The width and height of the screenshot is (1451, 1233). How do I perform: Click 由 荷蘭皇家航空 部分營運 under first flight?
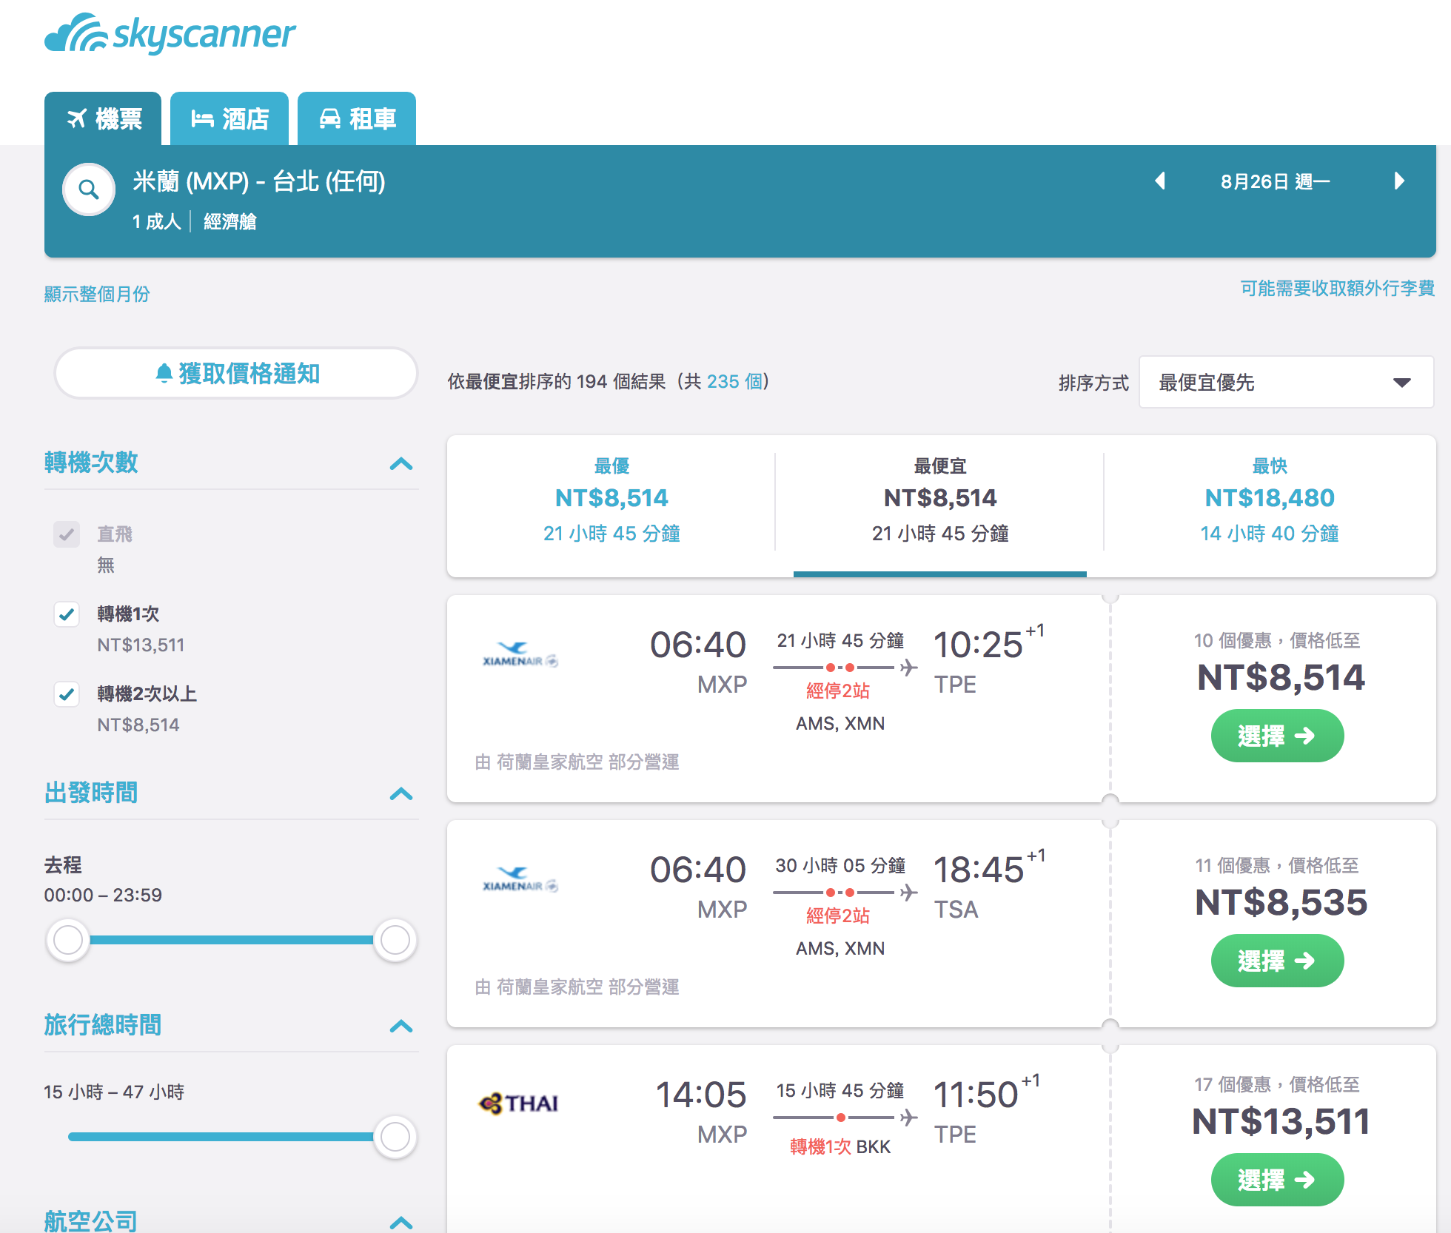point(577,762)
